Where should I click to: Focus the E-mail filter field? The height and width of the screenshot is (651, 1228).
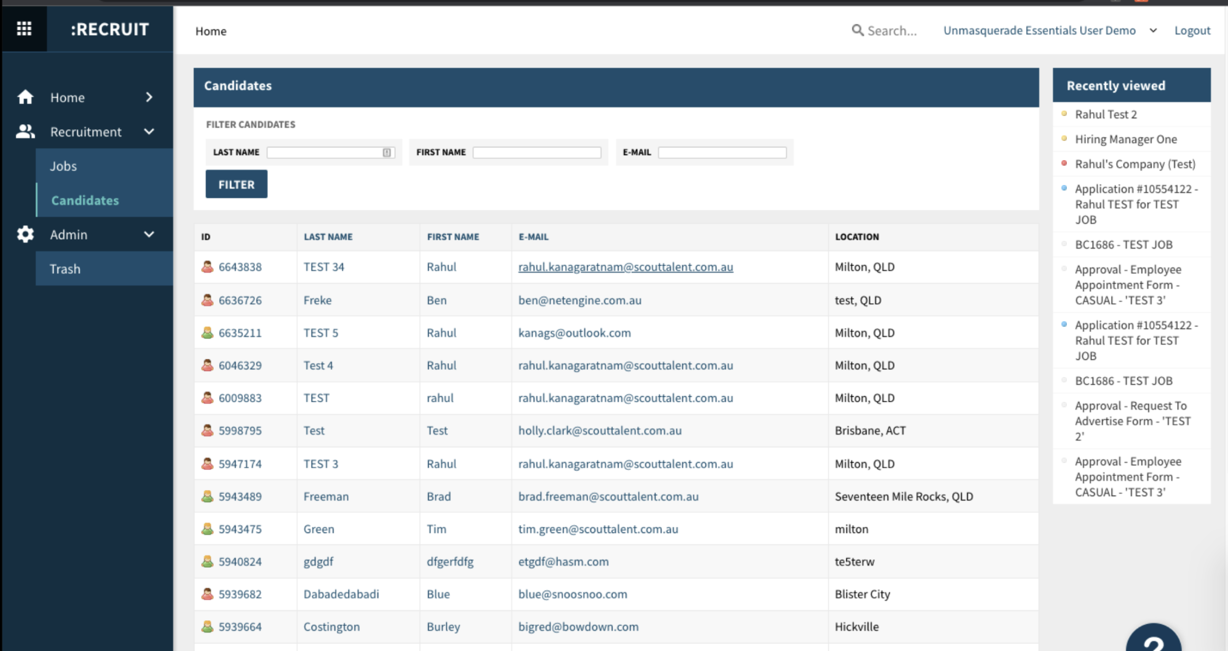coord(722,152)
